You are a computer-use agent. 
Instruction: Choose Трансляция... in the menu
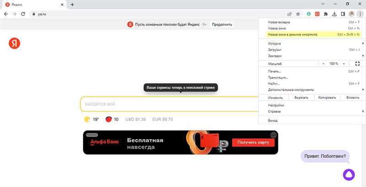click(312, 77)
